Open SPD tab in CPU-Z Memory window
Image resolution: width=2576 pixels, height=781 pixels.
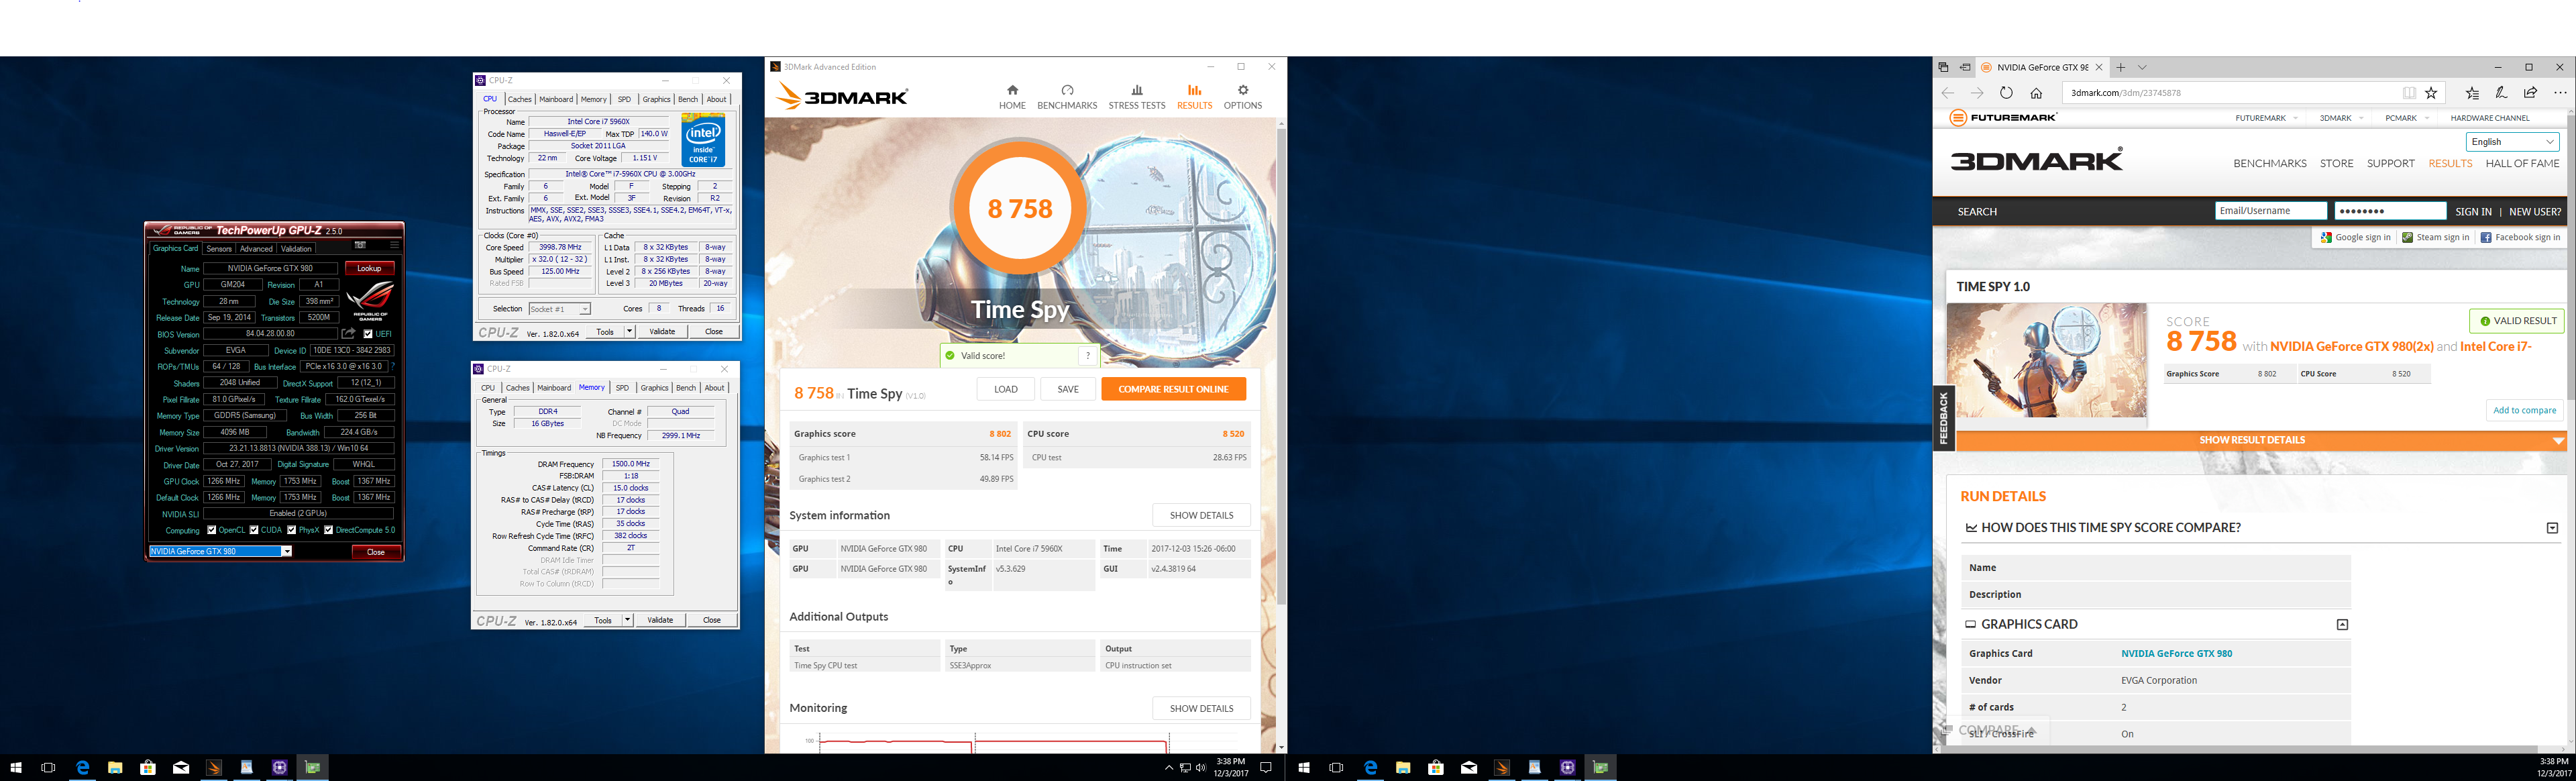point(622,388)
